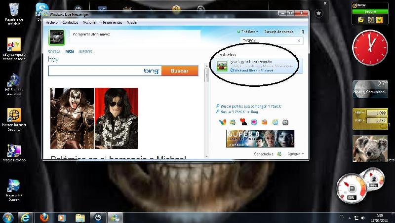395x223 pixels.
Task: Click the Messenger profile picture
Action: [56, 37]
